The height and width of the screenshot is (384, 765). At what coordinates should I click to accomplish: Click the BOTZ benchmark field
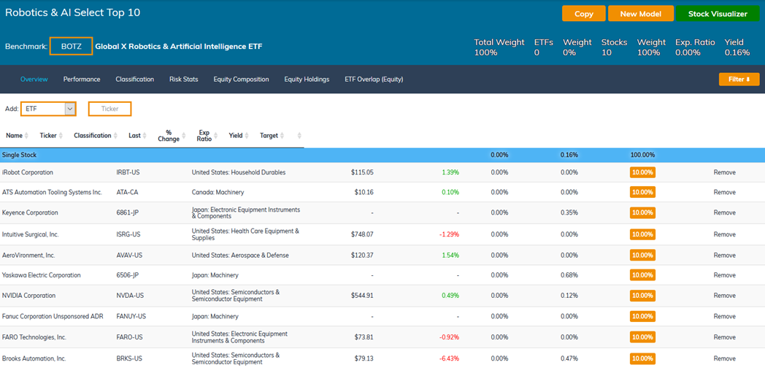72,46
